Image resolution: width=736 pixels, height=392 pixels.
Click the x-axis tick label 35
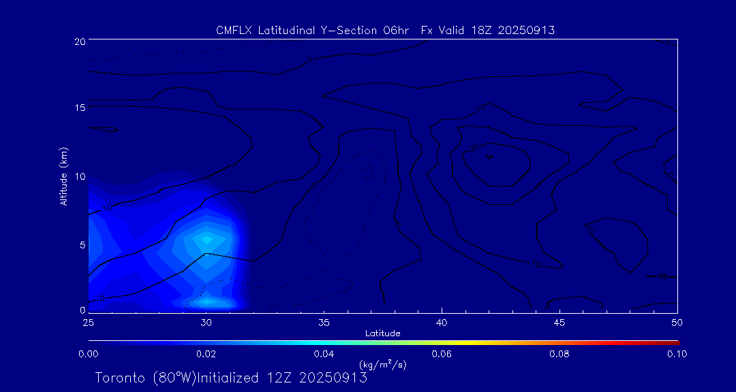coord(324,321)
